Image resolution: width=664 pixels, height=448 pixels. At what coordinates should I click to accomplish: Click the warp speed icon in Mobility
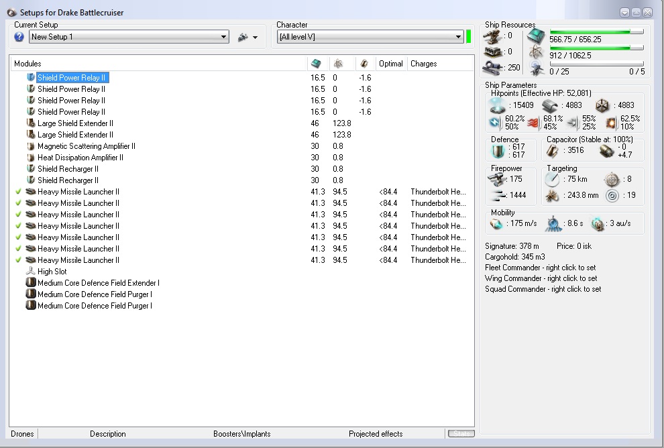[598, 223]
